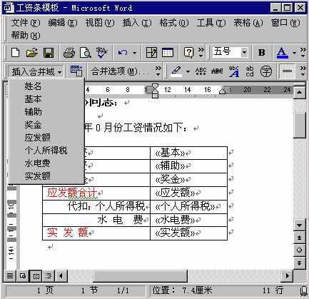Click the Office Assistant help icon
This screenshot has width=309, height=299.
click(188, 53)
